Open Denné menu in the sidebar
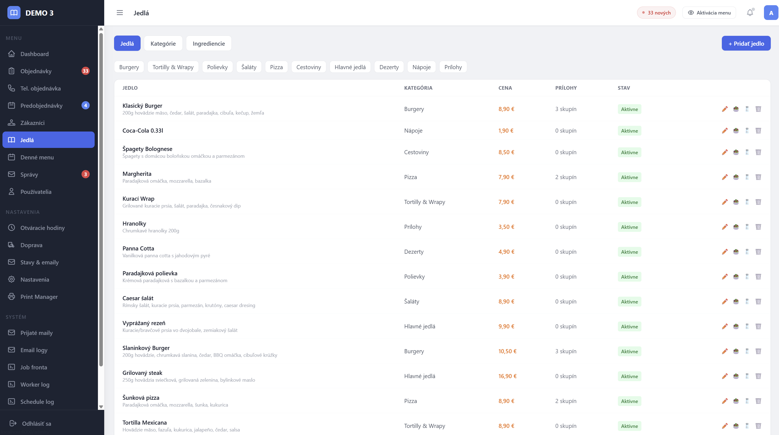 point(37,157)
